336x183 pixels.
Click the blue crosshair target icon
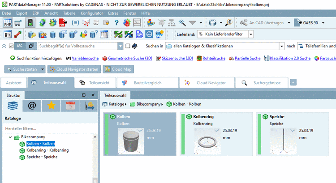coord(149,34)
